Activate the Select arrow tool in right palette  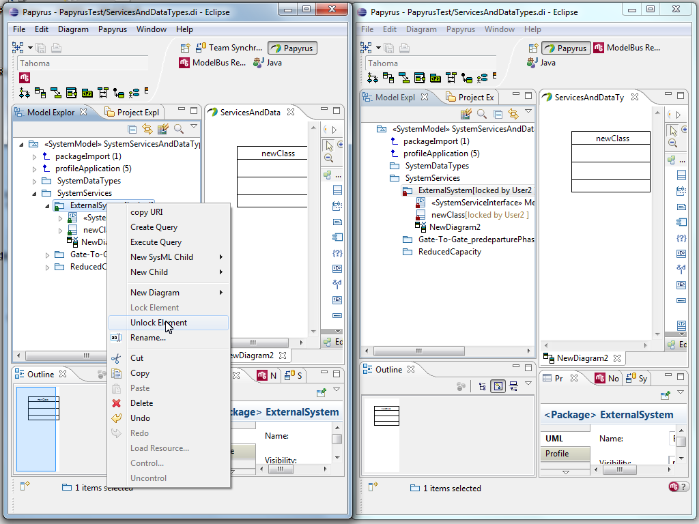pos(673,130)
